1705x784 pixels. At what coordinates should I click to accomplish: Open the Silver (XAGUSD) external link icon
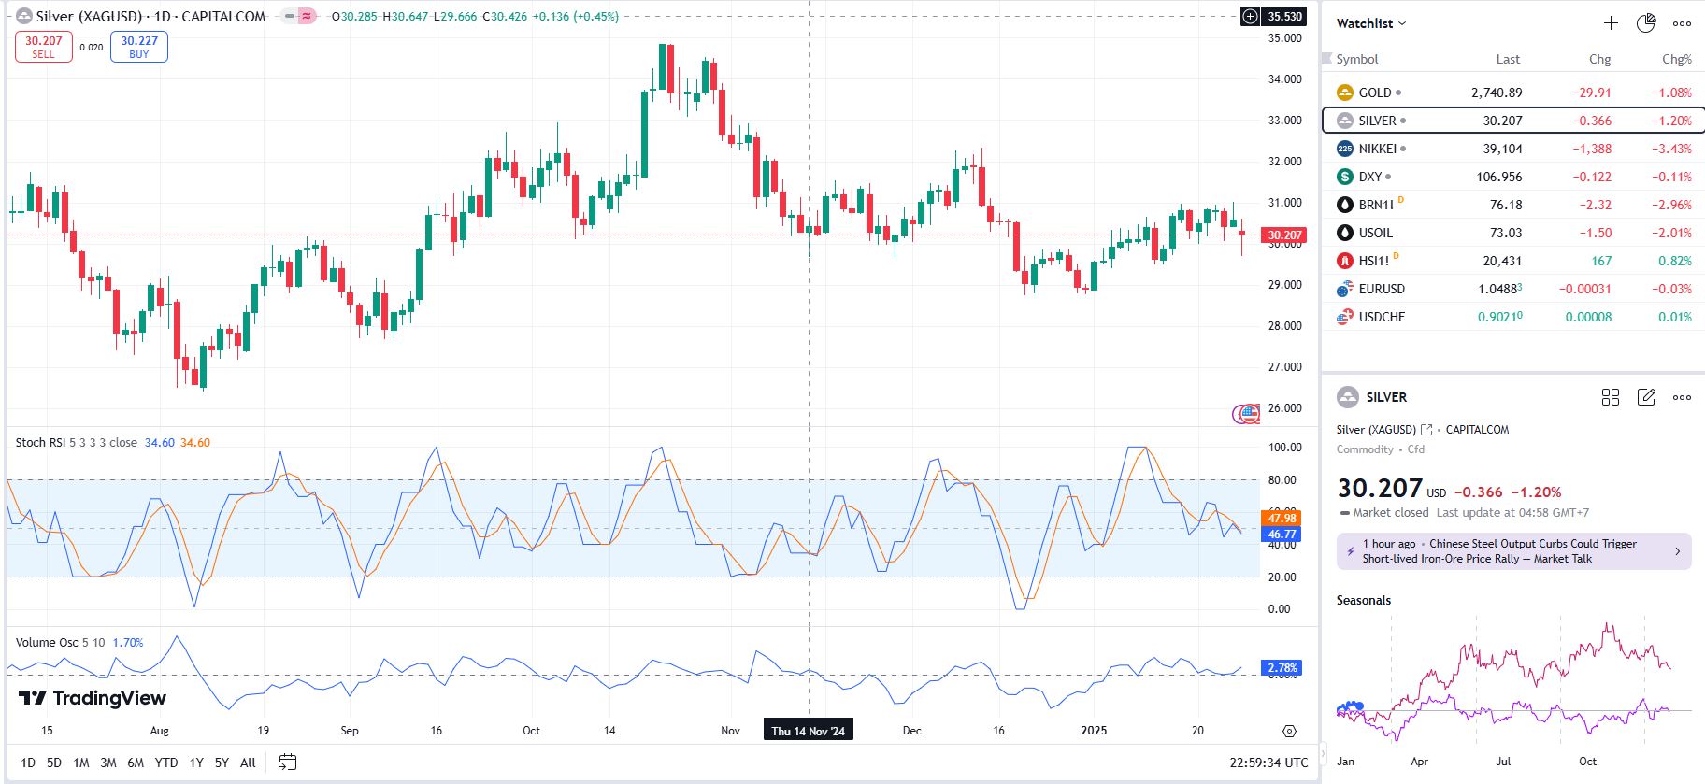pyautogui.click(x=1426, y=430)
